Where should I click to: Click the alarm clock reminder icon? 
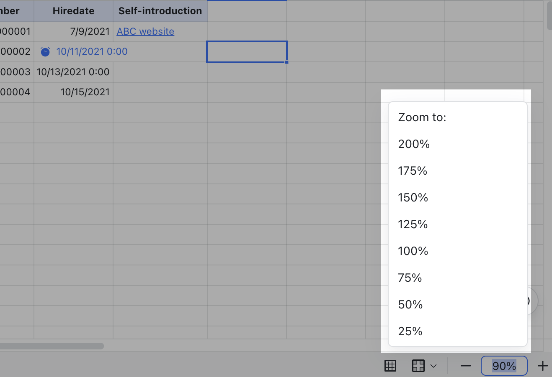click(x=45, y=52)
